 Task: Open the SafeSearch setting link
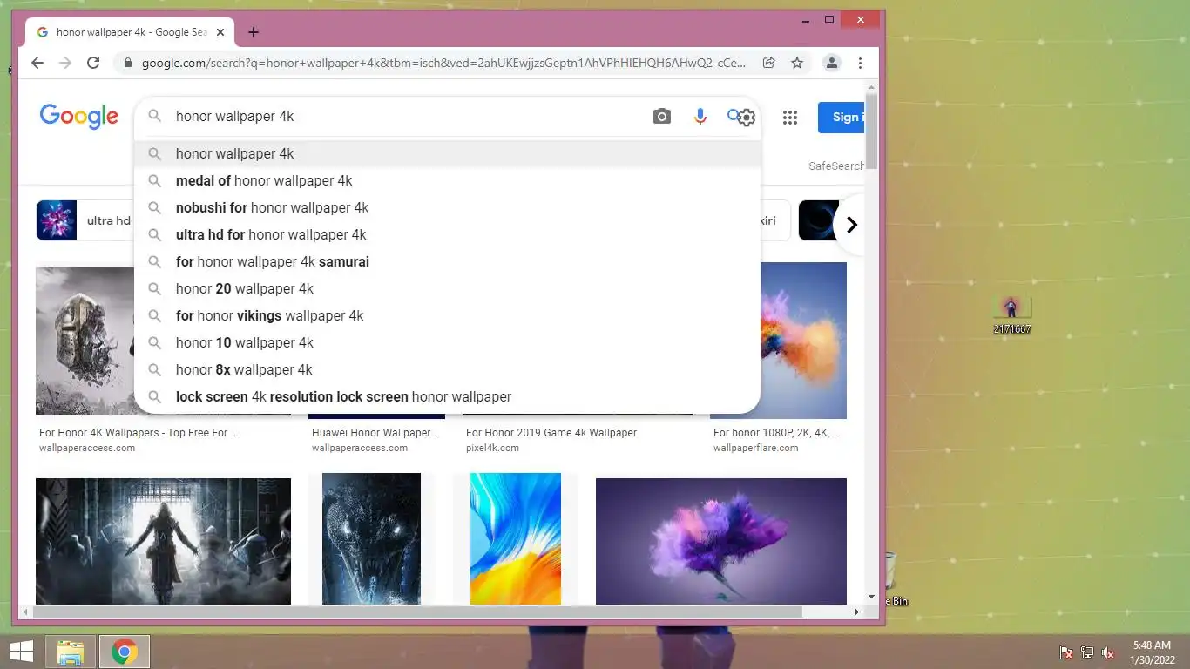click(836, 166)
